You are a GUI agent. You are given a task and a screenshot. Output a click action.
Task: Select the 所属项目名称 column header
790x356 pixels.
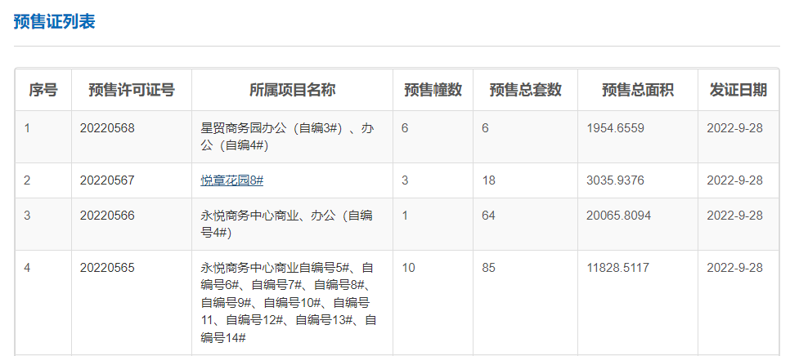coord(292,90)
